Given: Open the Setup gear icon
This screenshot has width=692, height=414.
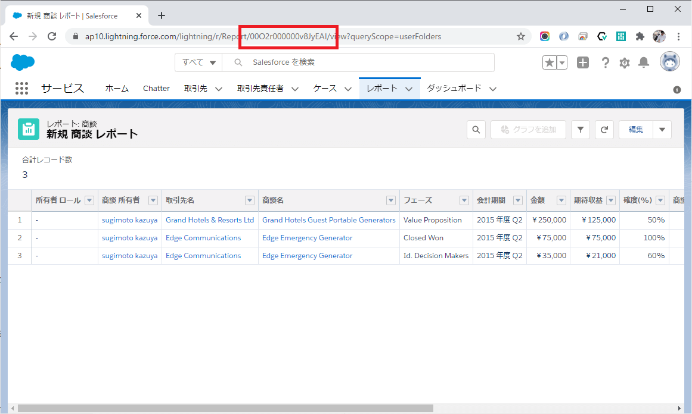Looking at the screenshot, I should tap(625, 63).
